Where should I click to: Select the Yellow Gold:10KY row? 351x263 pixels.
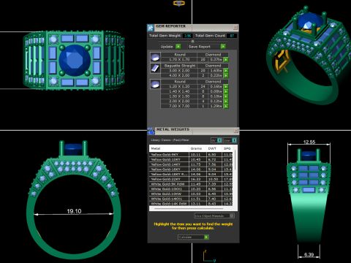[191, 159]
